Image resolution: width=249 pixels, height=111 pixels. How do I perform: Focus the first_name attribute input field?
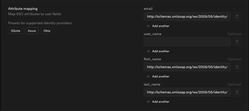(187, 67)
